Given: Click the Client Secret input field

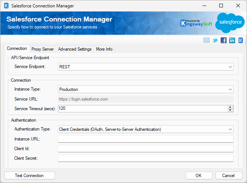Looking at the screenshot, I should 145,158.
